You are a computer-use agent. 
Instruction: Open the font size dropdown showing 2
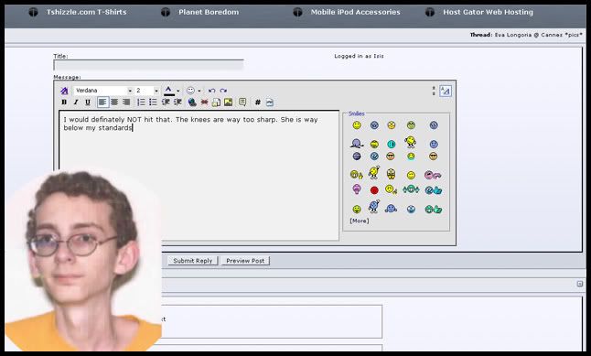pyautogui.click(x=147, y=91)
